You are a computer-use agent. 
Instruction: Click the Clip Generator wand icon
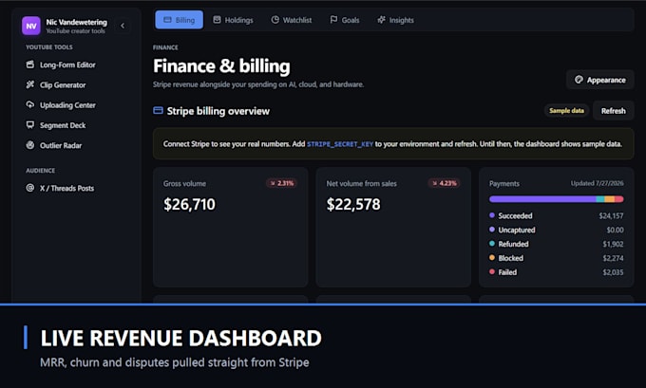point(30,84)
